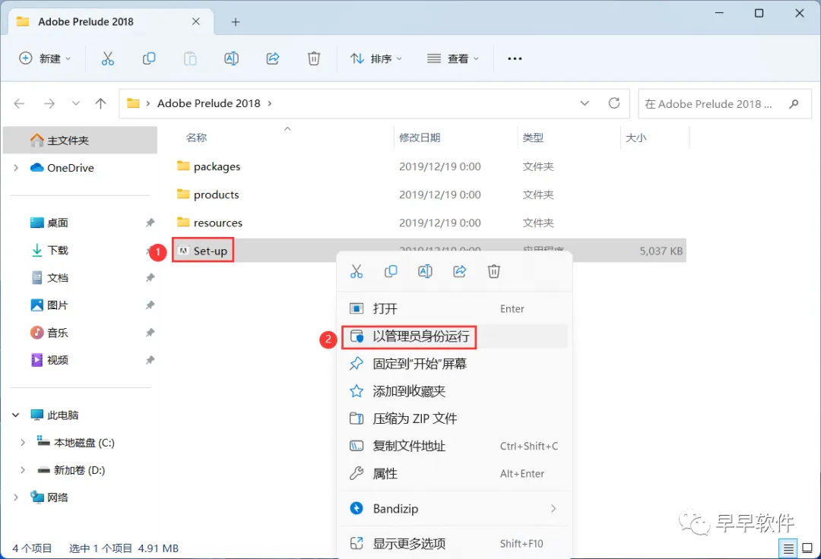Open the 查看 view dropdown
Image resolution: width=821 pixels, height=559 pixels.
(453, 58)
